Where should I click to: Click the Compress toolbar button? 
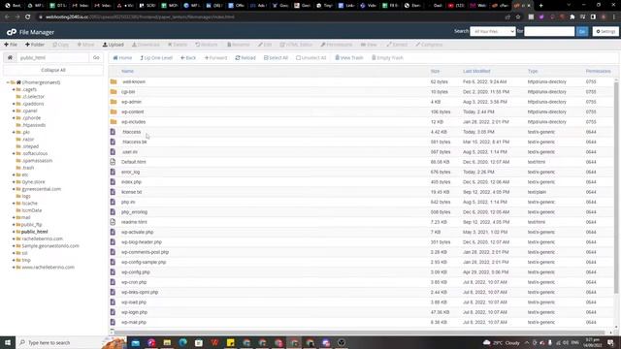429,45
